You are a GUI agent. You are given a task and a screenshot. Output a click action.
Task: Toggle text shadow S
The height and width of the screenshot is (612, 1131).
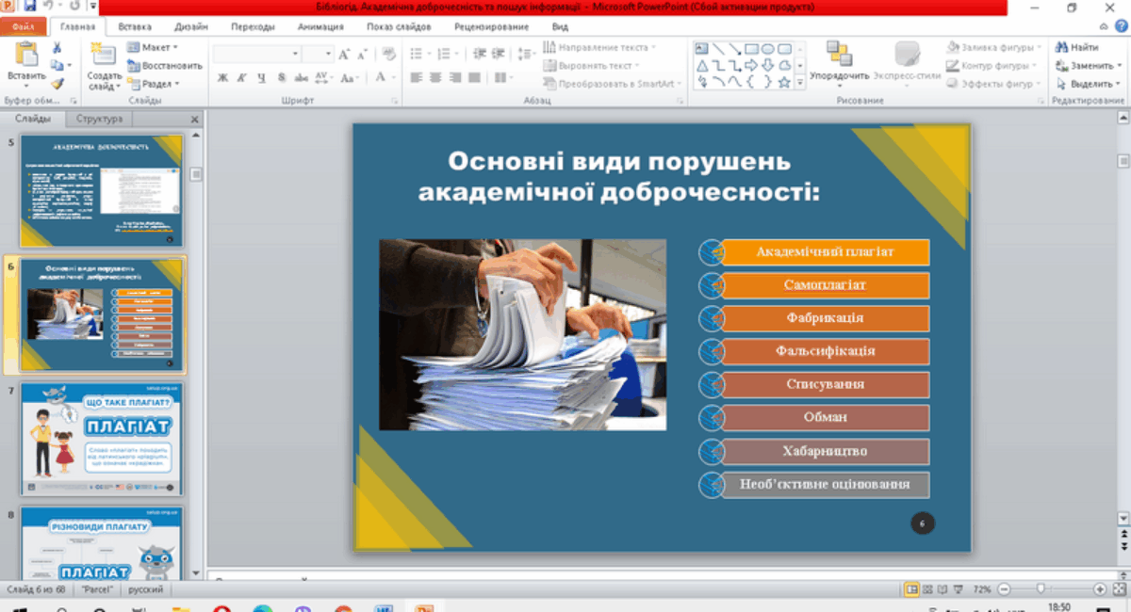coord(281,78)
